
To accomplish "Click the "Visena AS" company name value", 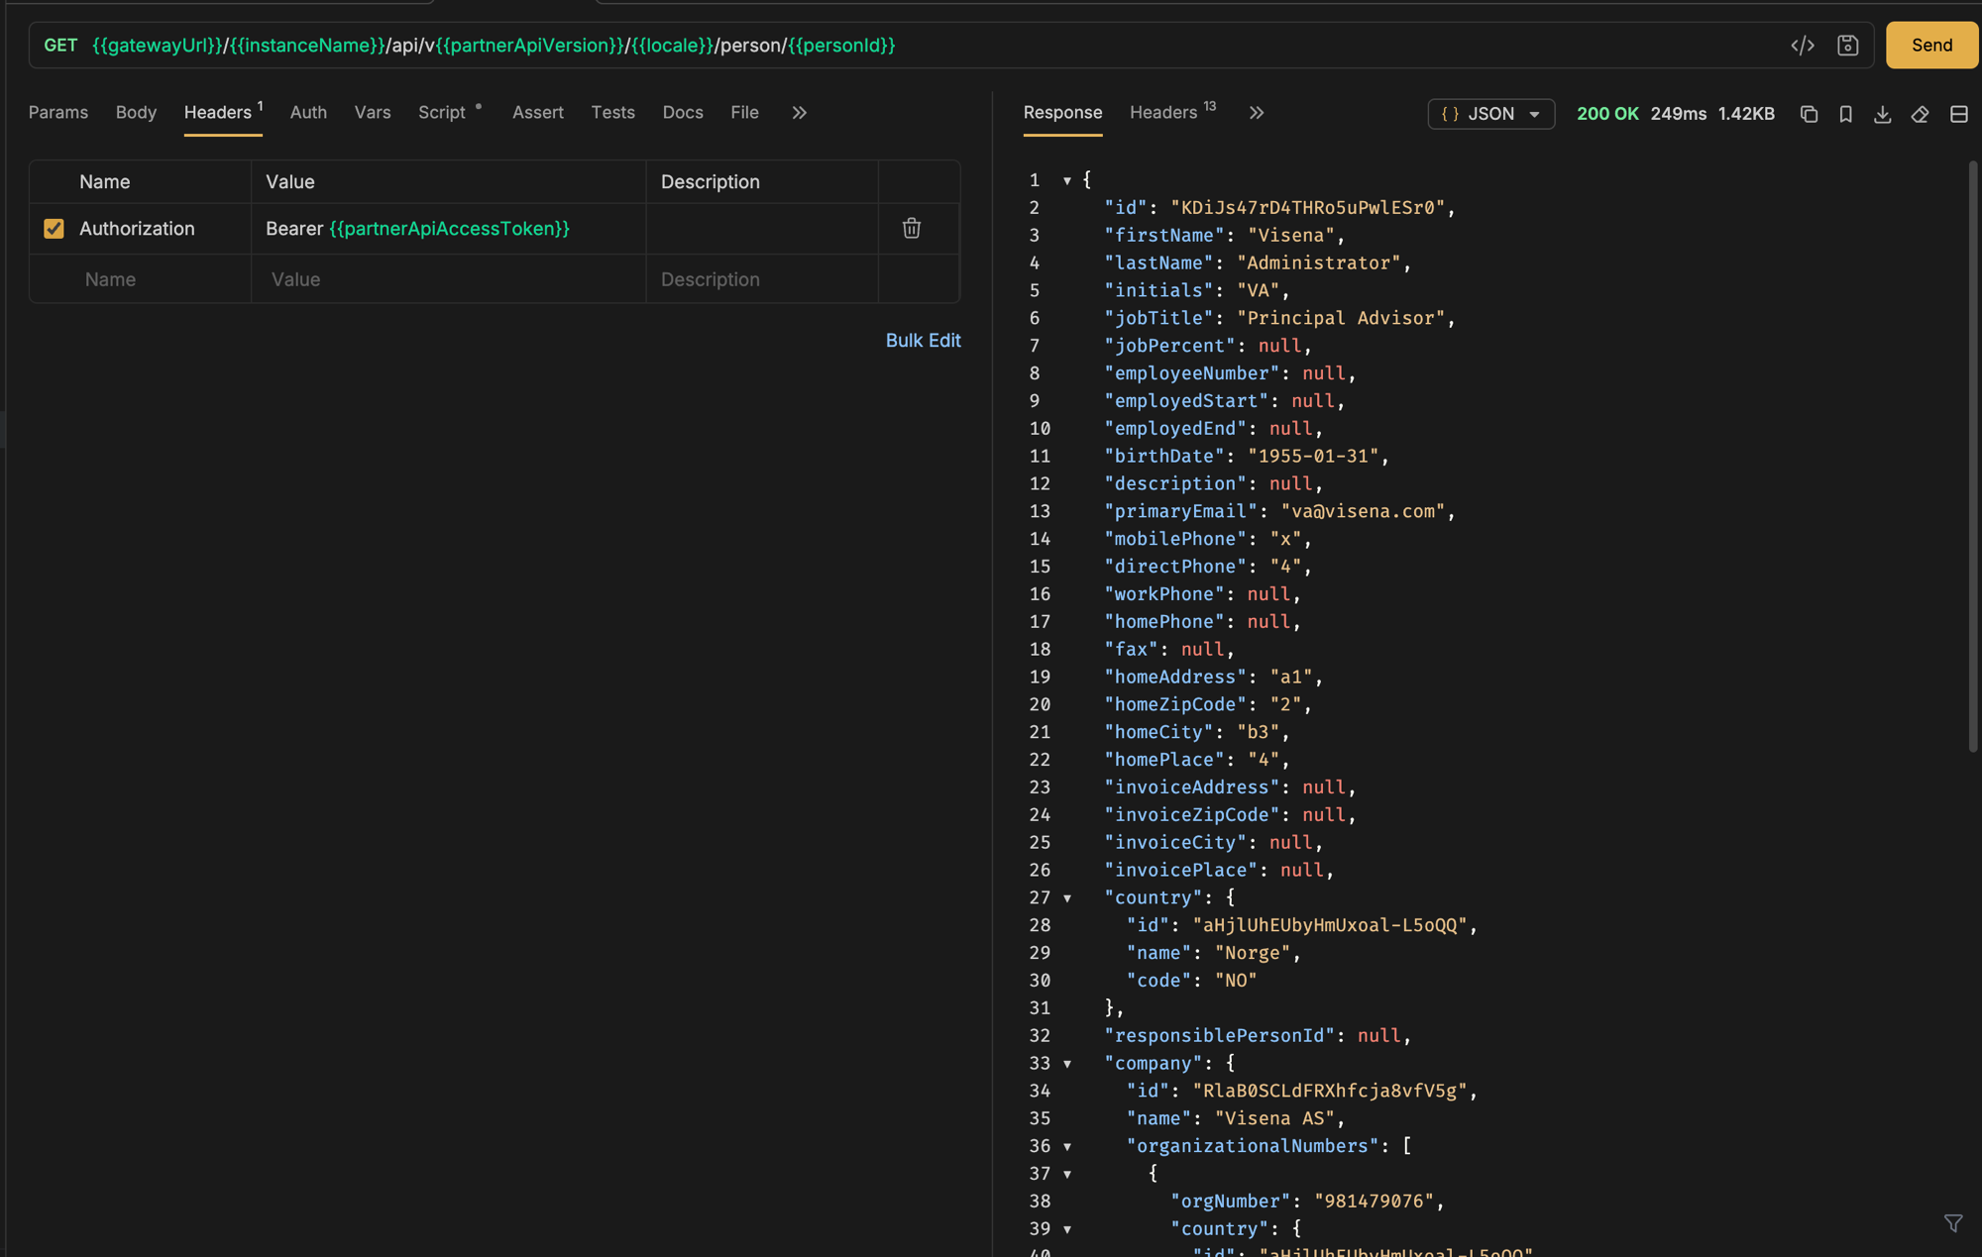I will pos(1274,1118).
